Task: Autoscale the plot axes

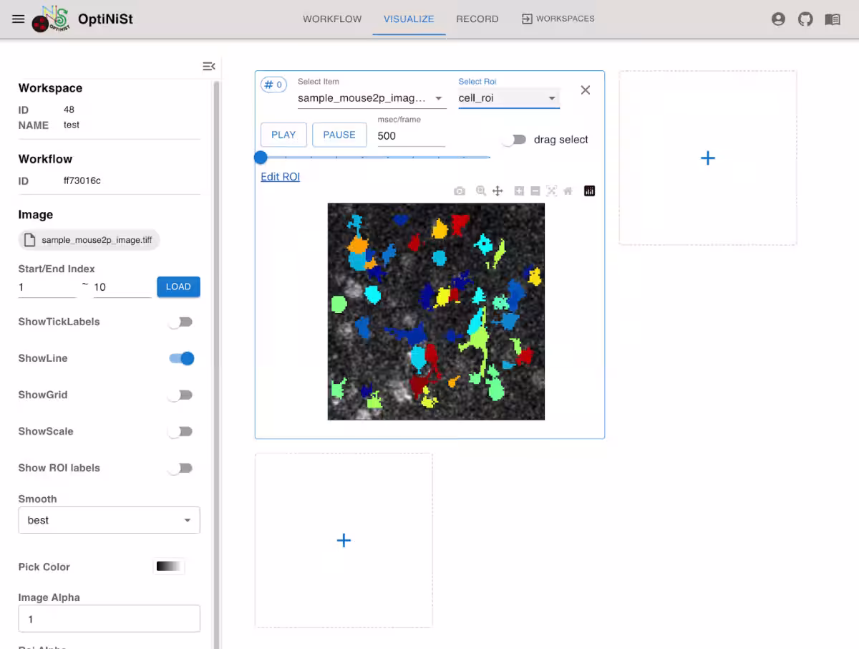Action: tap(551, 191)
